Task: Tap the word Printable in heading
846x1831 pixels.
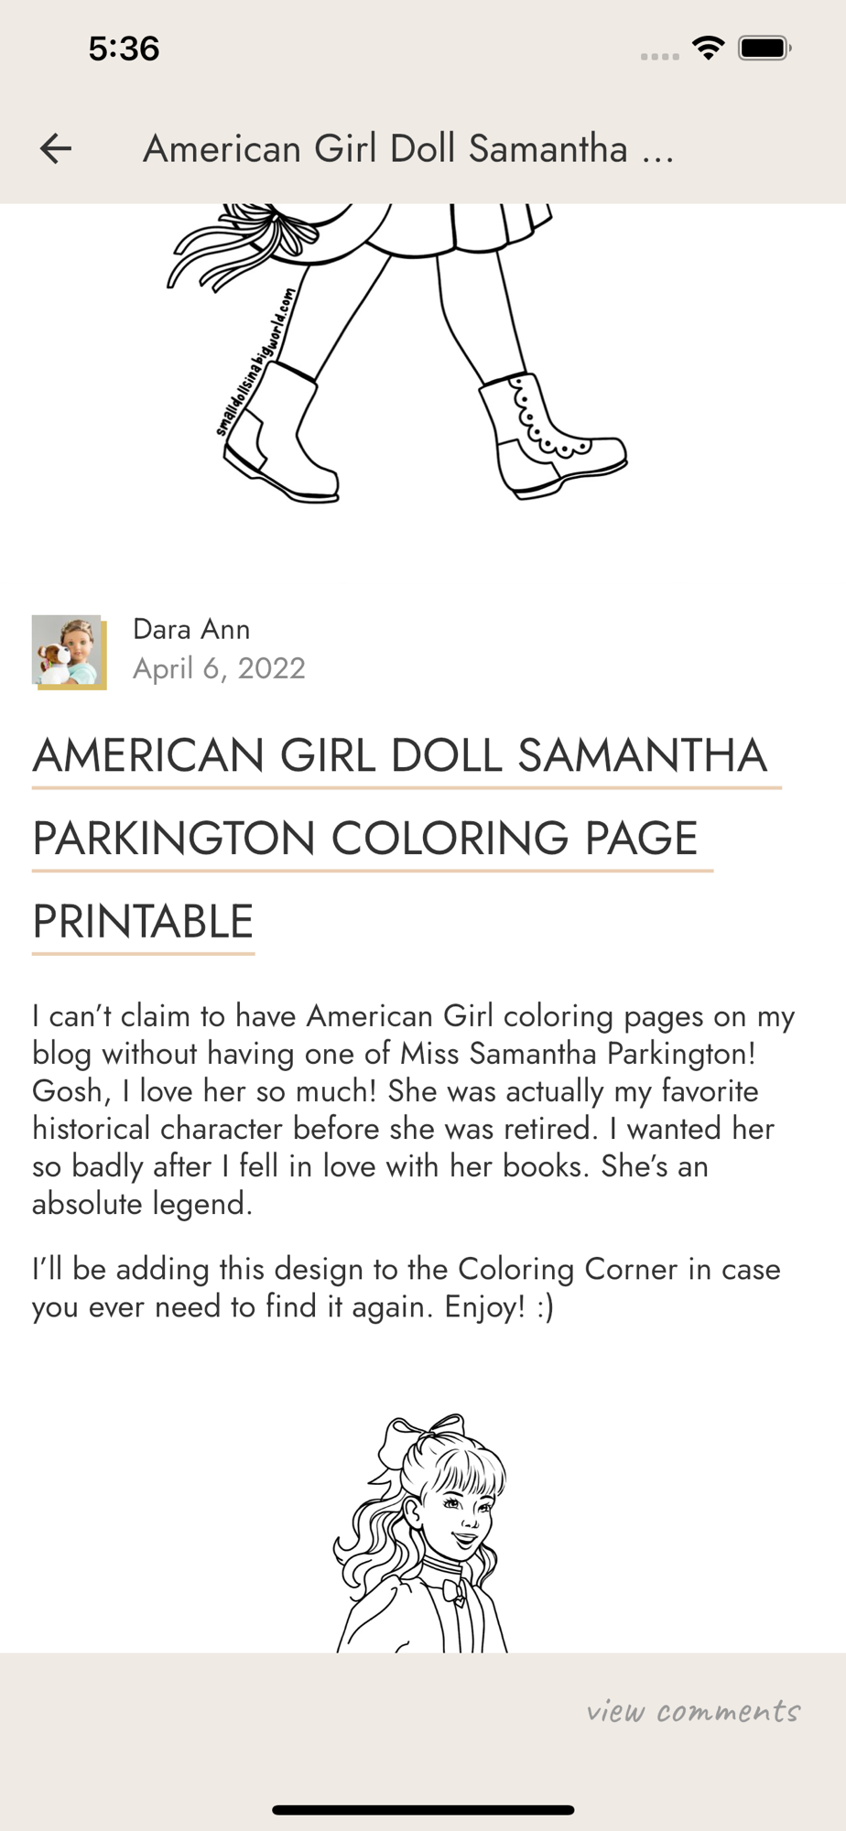Action: [143, 922]
